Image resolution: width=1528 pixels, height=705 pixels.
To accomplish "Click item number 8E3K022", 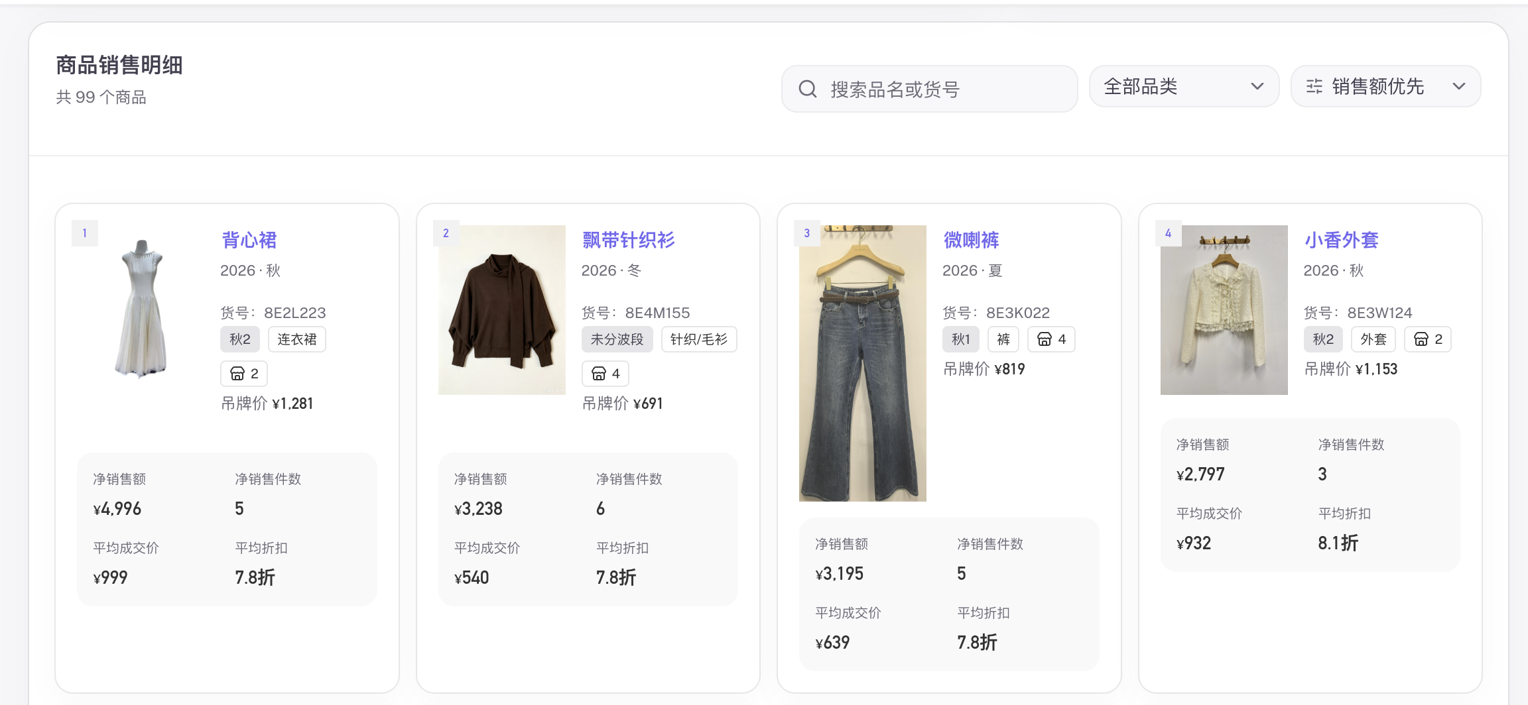I will (1018, 313).
